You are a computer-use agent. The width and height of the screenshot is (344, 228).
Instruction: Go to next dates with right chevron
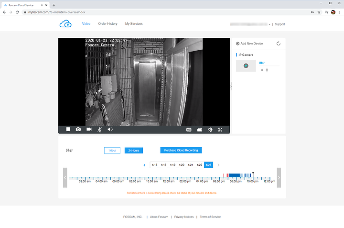coord(218,165)
